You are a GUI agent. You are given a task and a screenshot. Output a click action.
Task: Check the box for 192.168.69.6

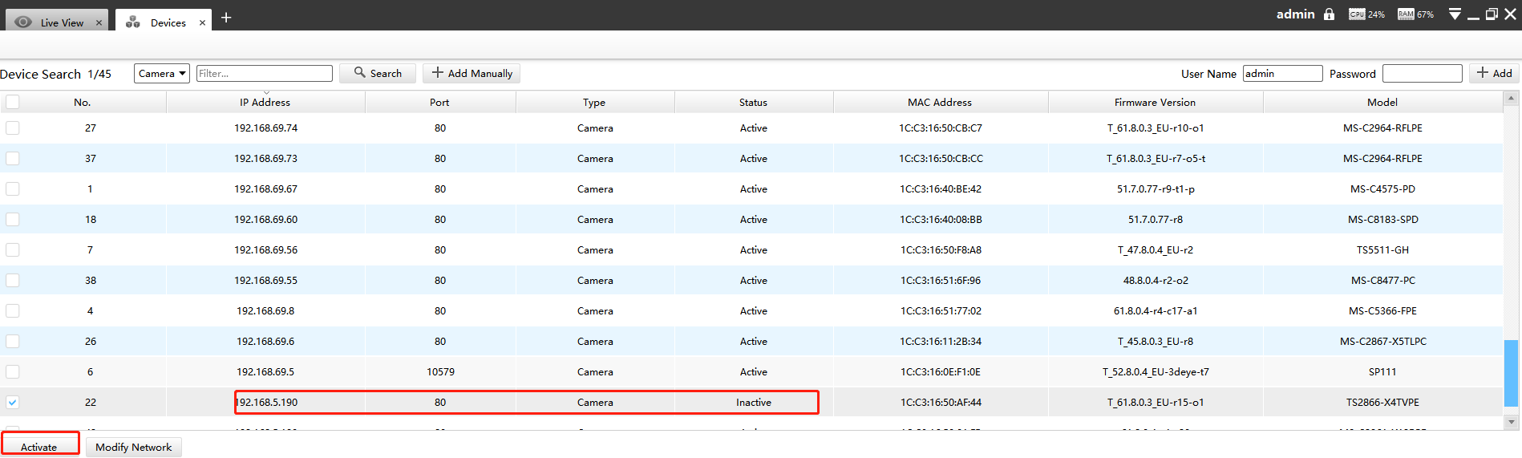click(x=13, y=341)
